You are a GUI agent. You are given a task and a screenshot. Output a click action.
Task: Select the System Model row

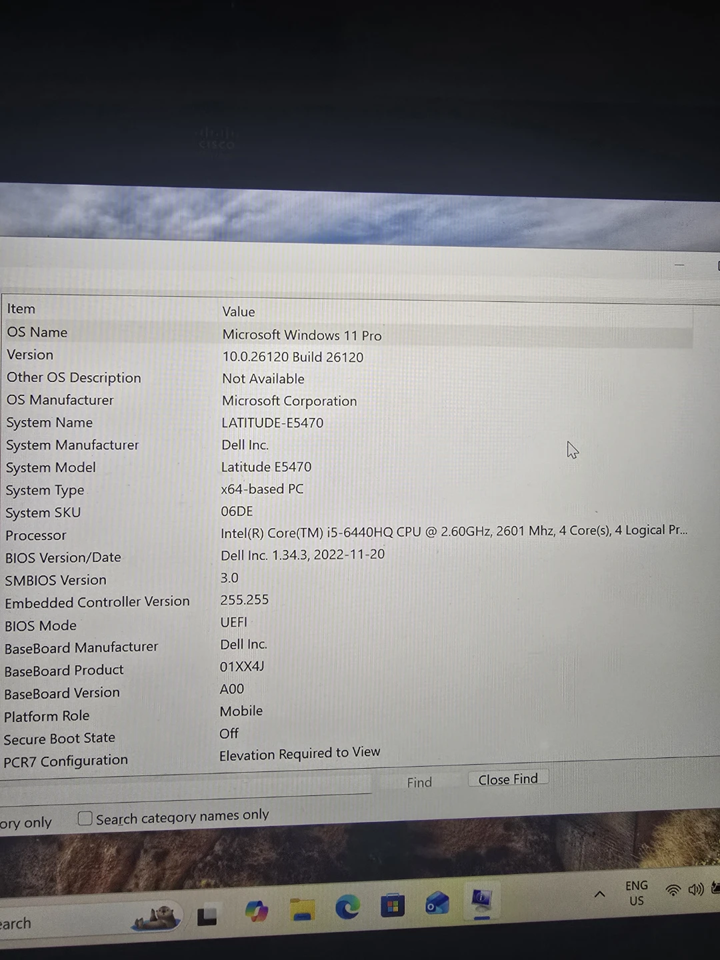(347, 467)
